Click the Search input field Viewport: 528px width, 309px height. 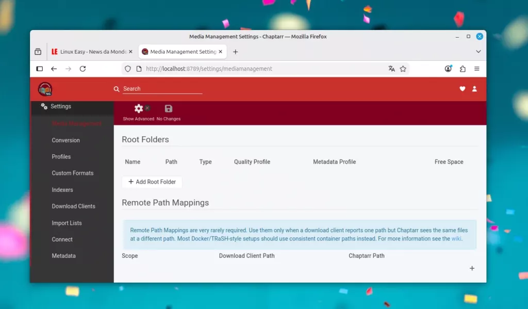click(162, 89)
